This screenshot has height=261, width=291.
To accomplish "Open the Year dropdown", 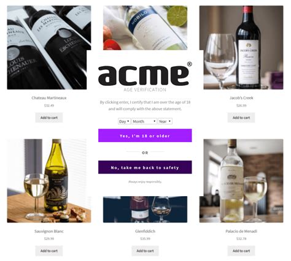I will click(165, 121).
